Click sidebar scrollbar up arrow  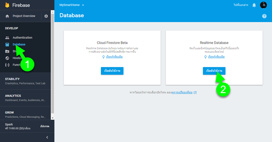53,12
